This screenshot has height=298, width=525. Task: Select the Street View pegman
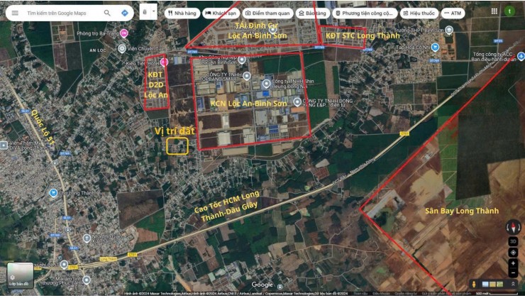coord(474,285)
